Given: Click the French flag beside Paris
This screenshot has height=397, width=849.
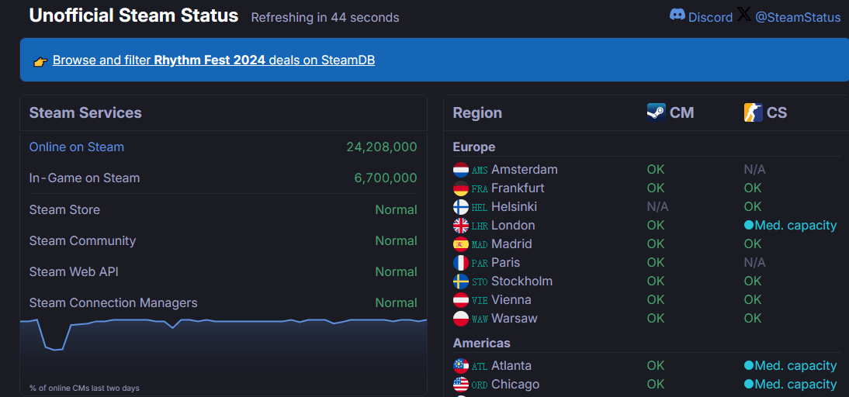Looking at the screenshot, I should pyautogui.click(x=461, y=263).
